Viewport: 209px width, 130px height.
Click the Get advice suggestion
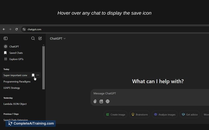click(190, 115)
